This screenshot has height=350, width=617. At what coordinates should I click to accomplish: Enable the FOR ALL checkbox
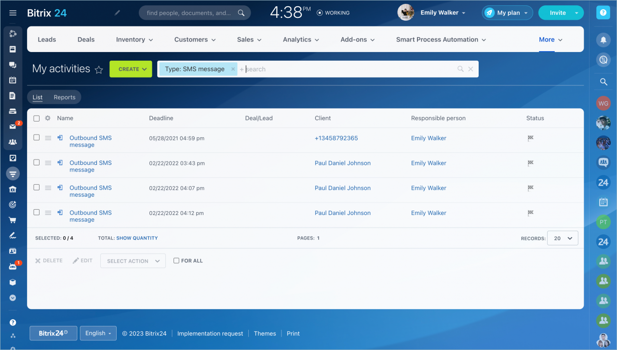176,261
